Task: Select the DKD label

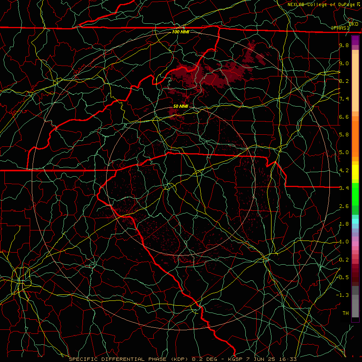Action: 353,24
